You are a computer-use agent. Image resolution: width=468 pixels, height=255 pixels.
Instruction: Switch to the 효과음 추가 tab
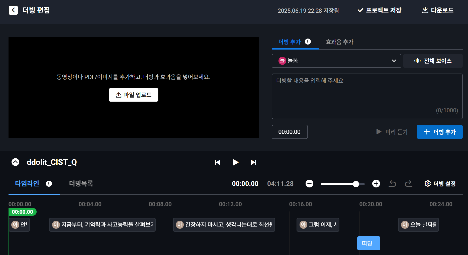tap(339, 42)
